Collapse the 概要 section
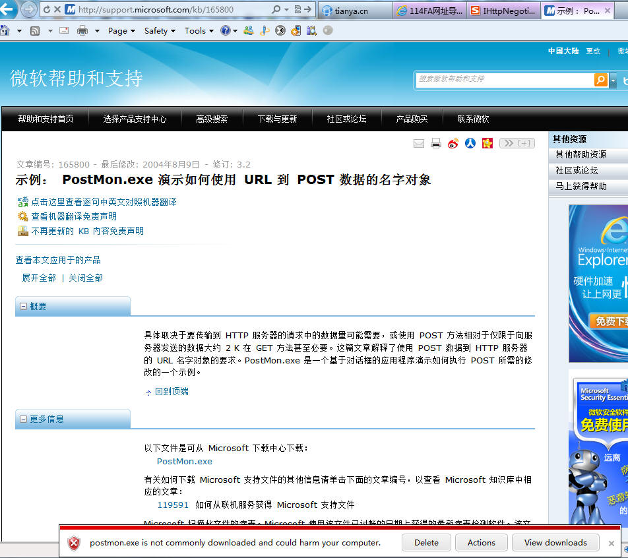 23,307
